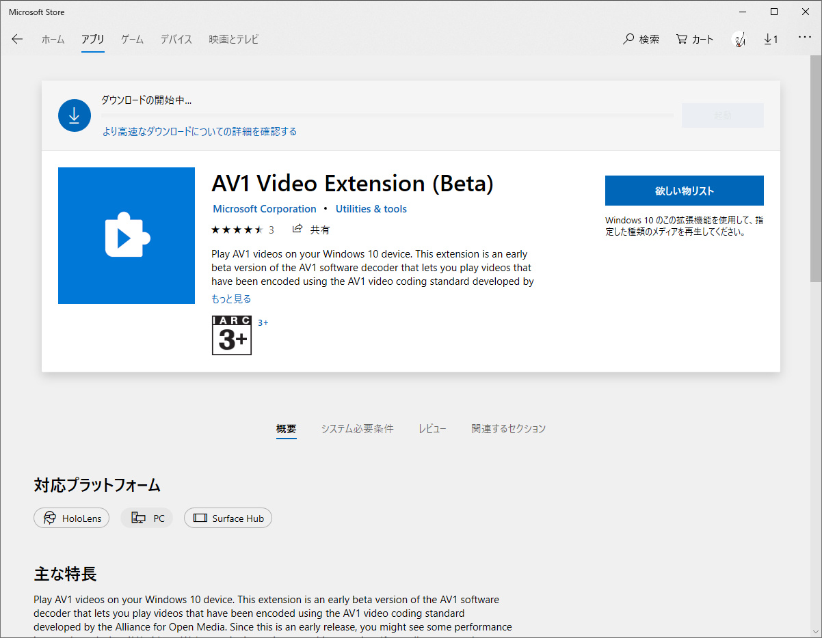This screenshot has height=638, width=822.
Task: Click the 欲しい物リスト button
Action: tap(684, 191)
